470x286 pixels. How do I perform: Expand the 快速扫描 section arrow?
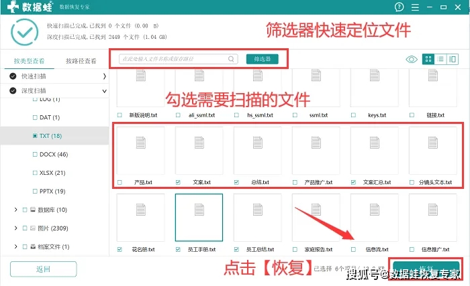[104, 76]
